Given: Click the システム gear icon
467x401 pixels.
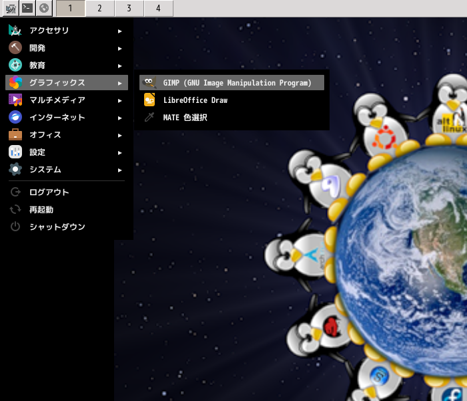Looking at the screenshot, I should tap(15, 170).
